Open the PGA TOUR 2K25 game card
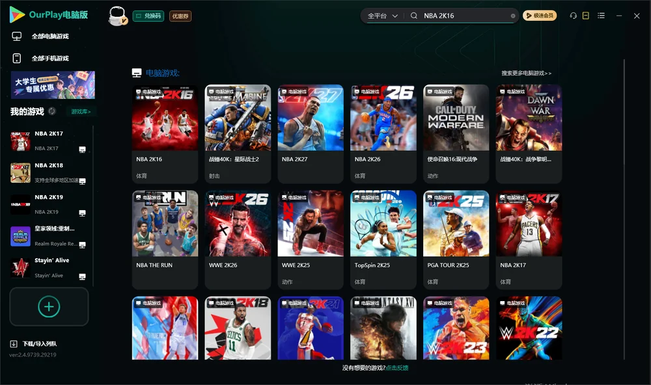Viewport: 651px width, 385px height. 456,240
